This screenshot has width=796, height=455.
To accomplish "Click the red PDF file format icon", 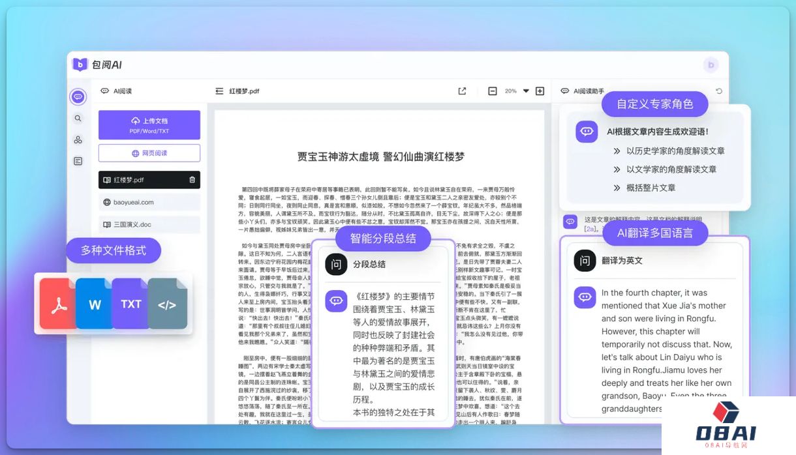I will (59, 304).
